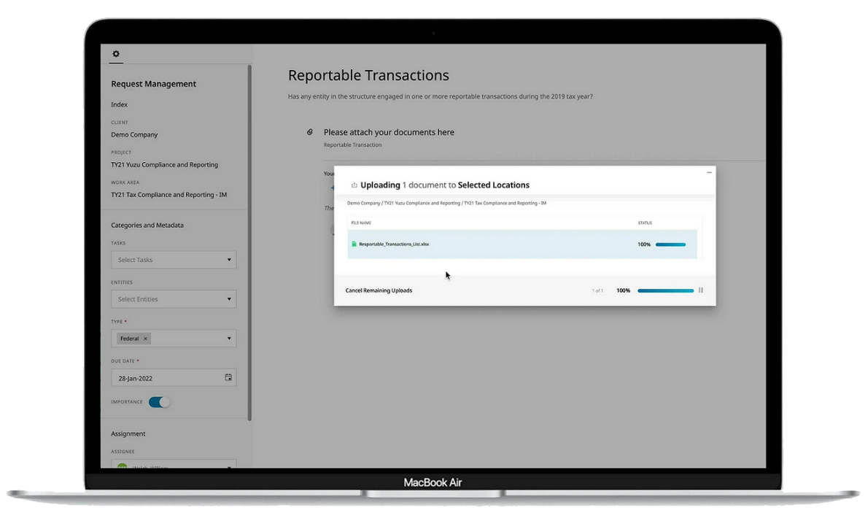Expand the Select Entities dropdown
This screenshot has height=521, width=868.
[174, 299]
